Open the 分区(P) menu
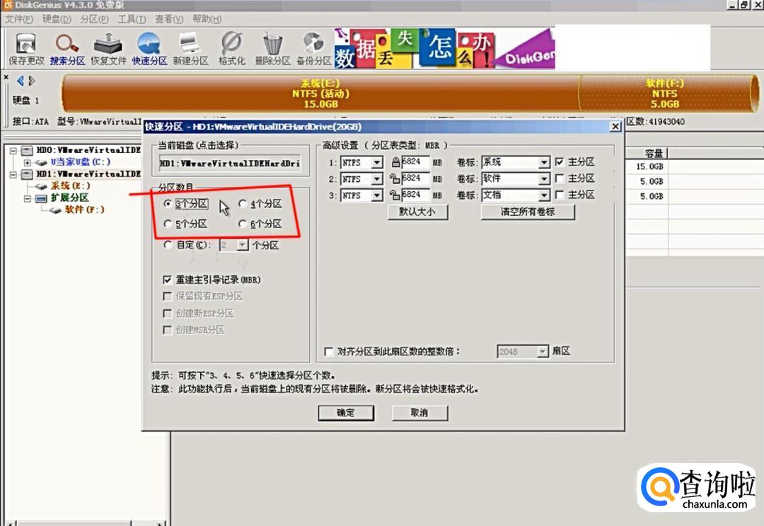Viewport: 764px width, 526px height. (95, 19)
